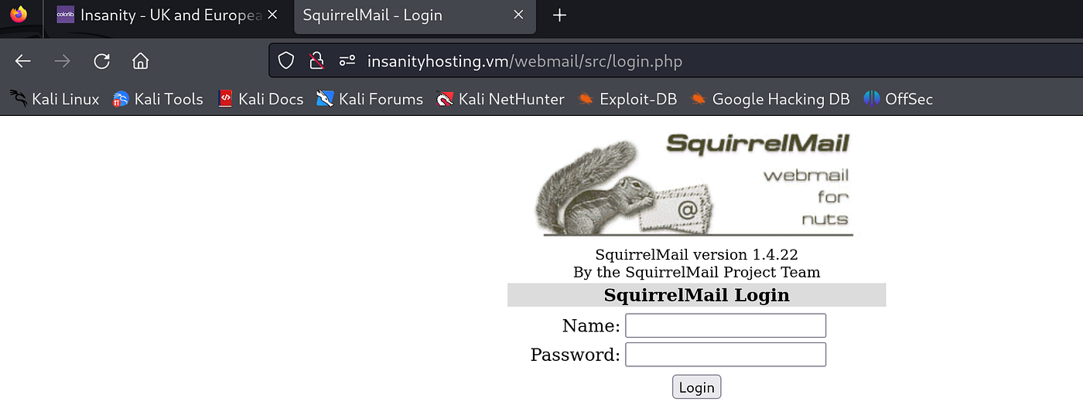Open the Firefox logo icon
The image size is (1083, 415).
19,15
